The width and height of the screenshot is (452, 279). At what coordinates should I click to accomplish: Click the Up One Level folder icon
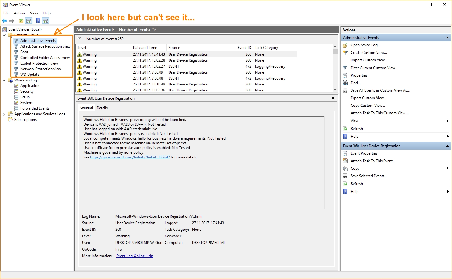click(x=21, y=21)
